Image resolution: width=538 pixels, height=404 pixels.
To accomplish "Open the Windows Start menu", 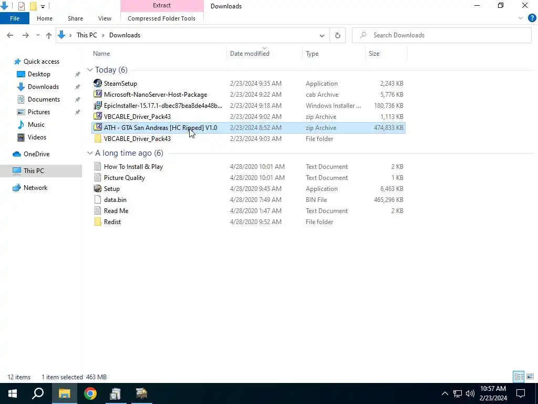I will (13, 393).
